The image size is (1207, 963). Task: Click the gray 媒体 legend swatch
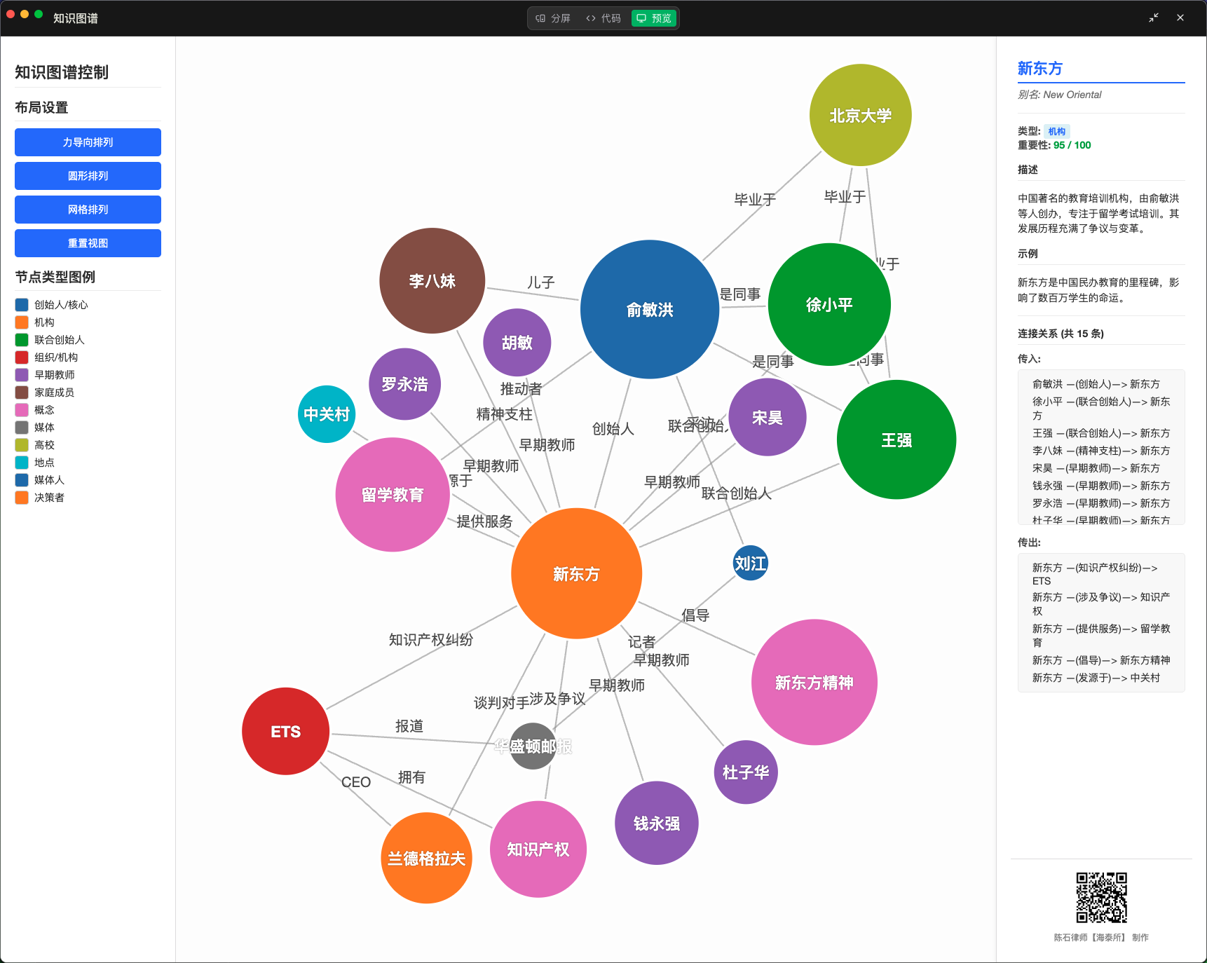(x=22, y=428)
